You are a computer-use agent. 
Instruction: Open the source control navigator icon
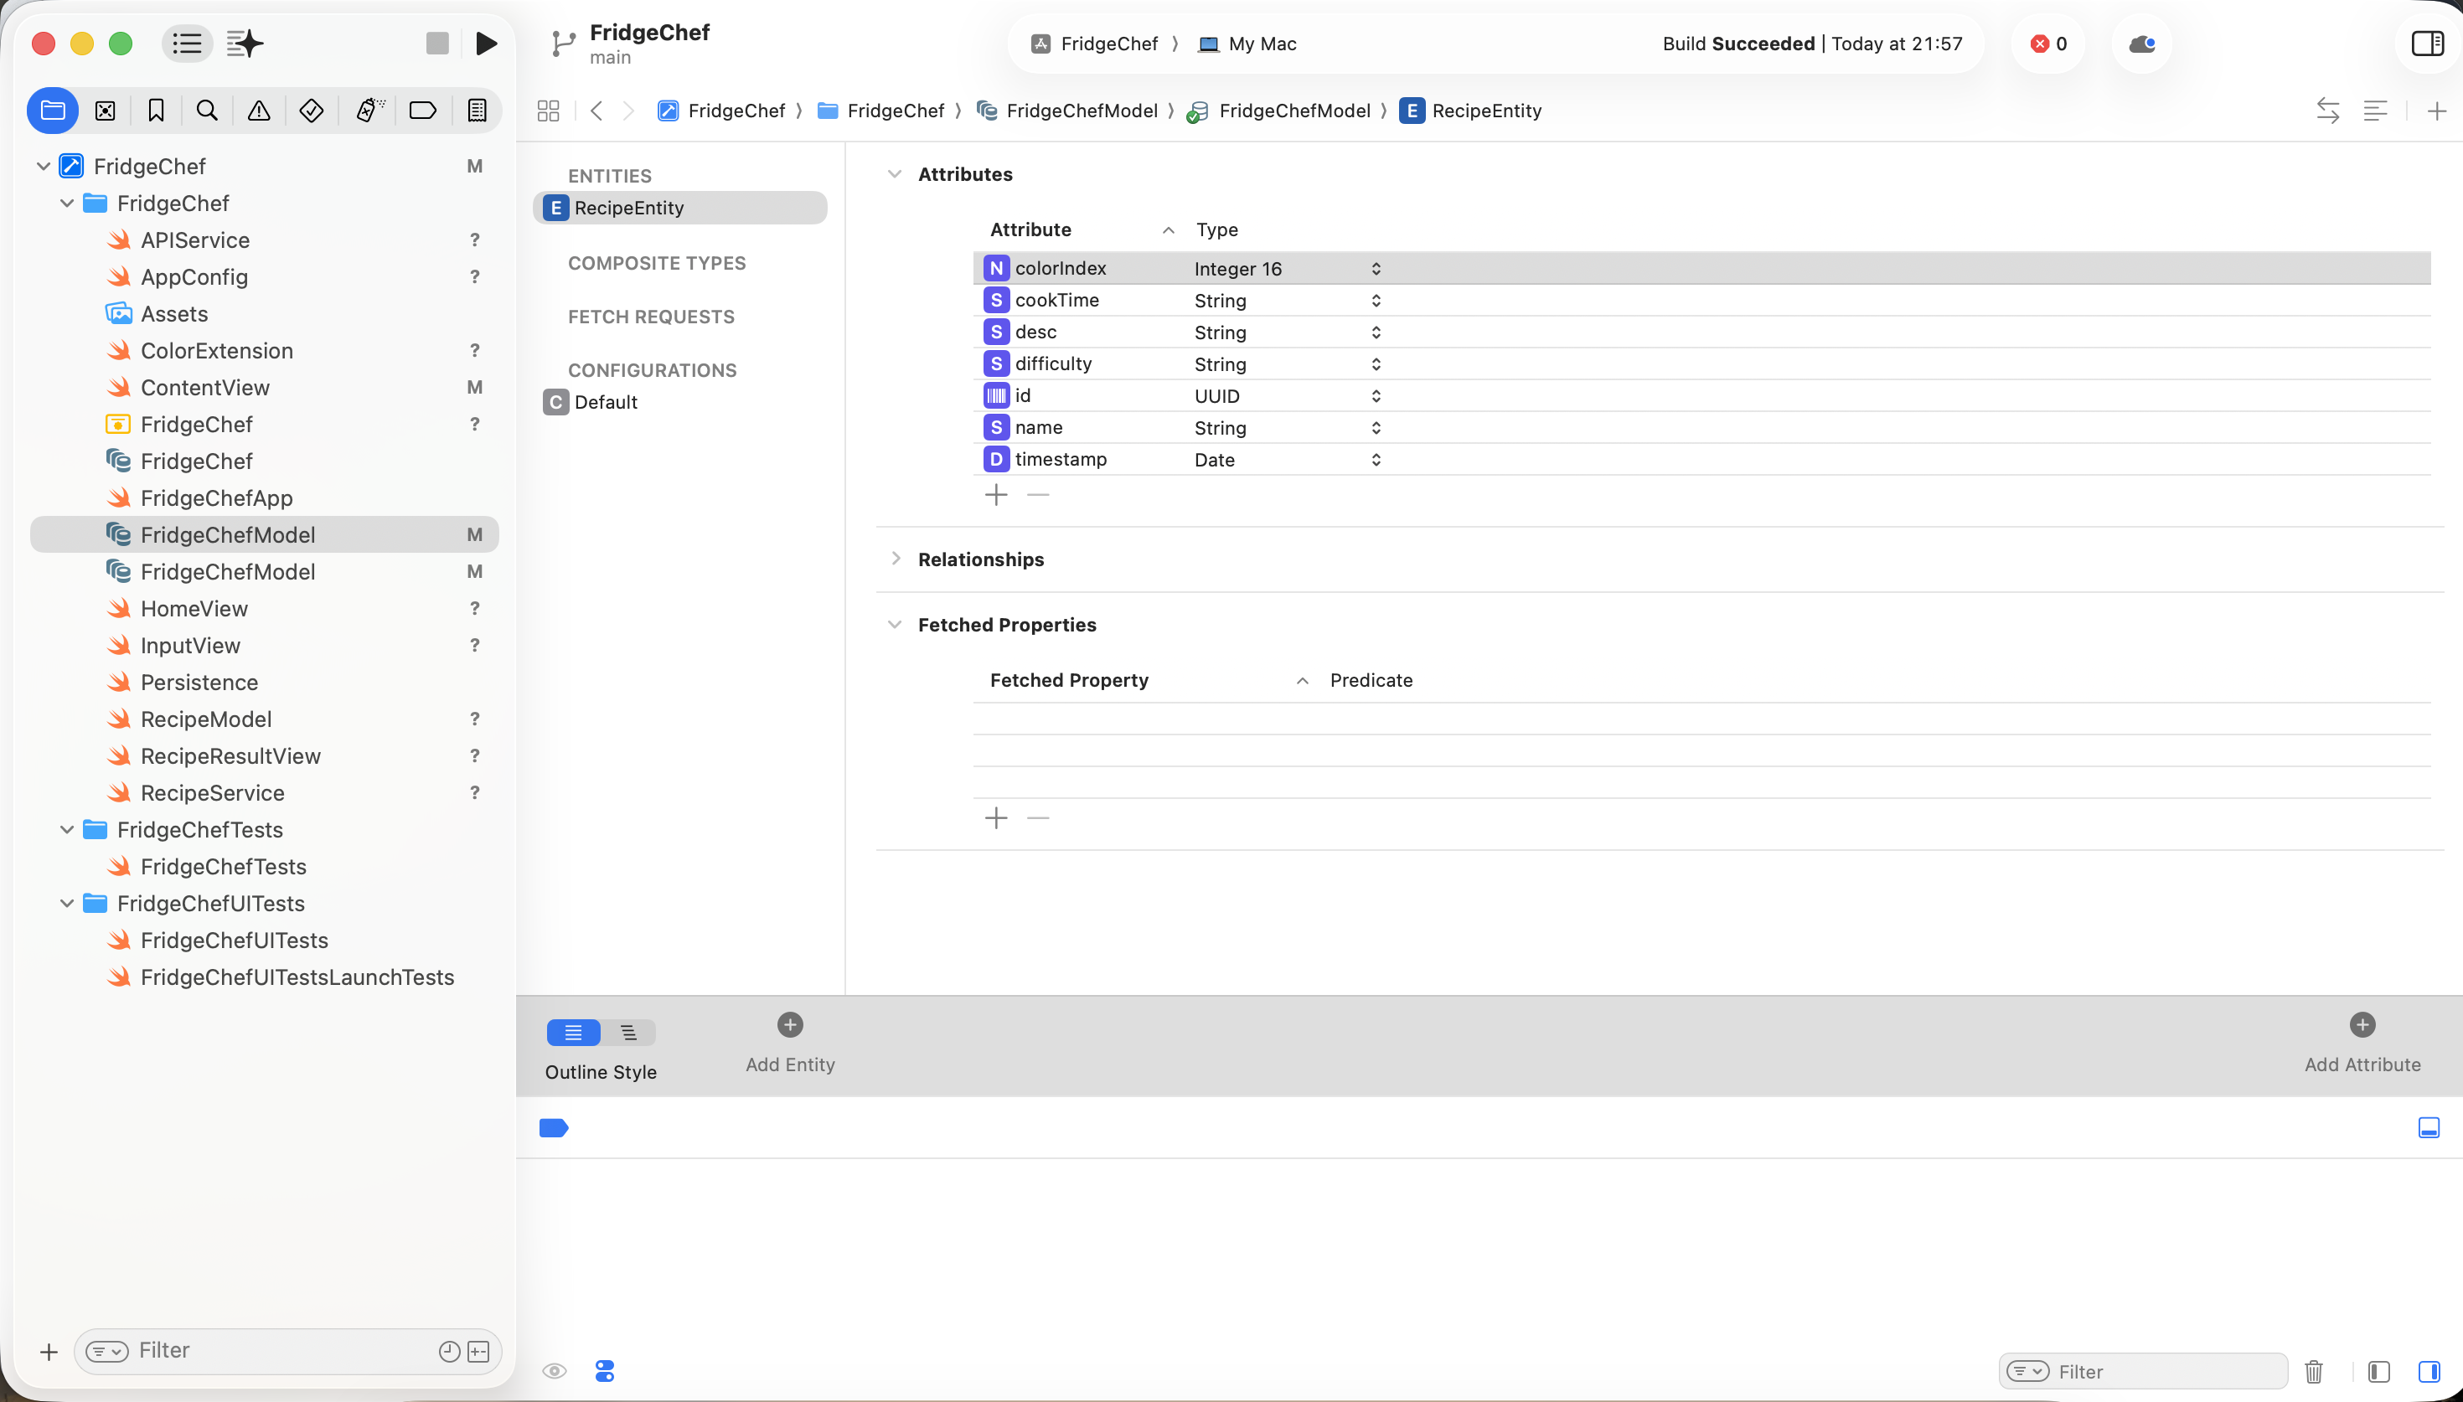point(105,111)
